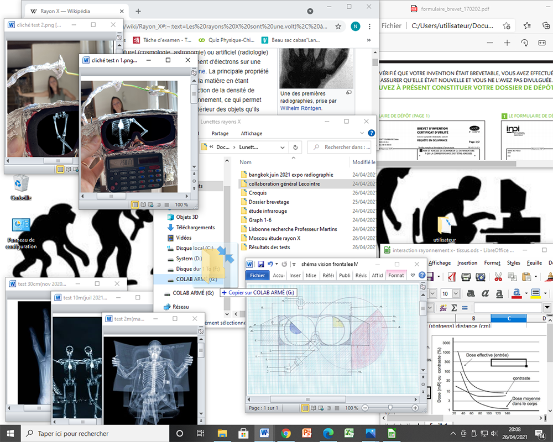Toggle underline formatting in LibreOffice Calc
Viewport: 553px width, 442px height.
click(499, 293)
